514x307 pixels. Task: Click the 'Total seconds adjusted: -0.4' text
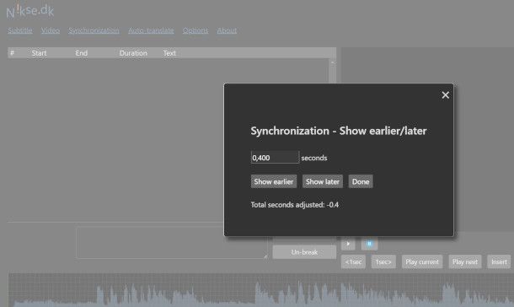(x=295, y=205)
